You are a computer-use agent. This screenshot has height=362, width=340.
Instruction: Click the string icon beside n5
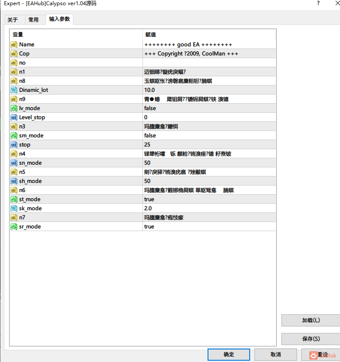coord(14,172)
